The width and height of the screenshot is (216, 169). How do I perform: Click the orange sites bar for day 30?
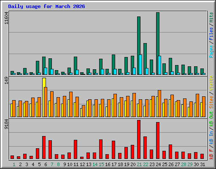click(x=197, y=105)
